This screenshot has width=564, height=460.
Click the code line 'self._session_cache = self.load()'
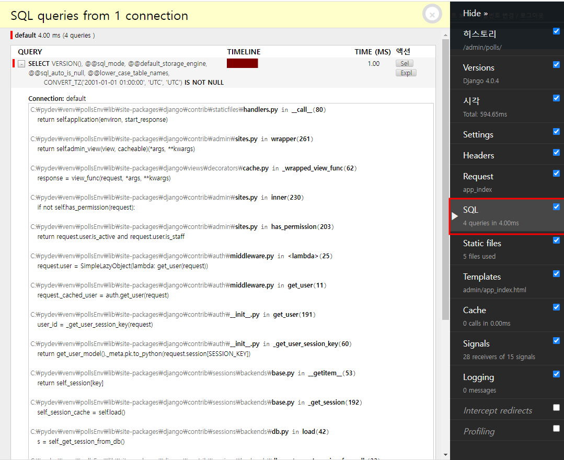[x=82, y=412]
